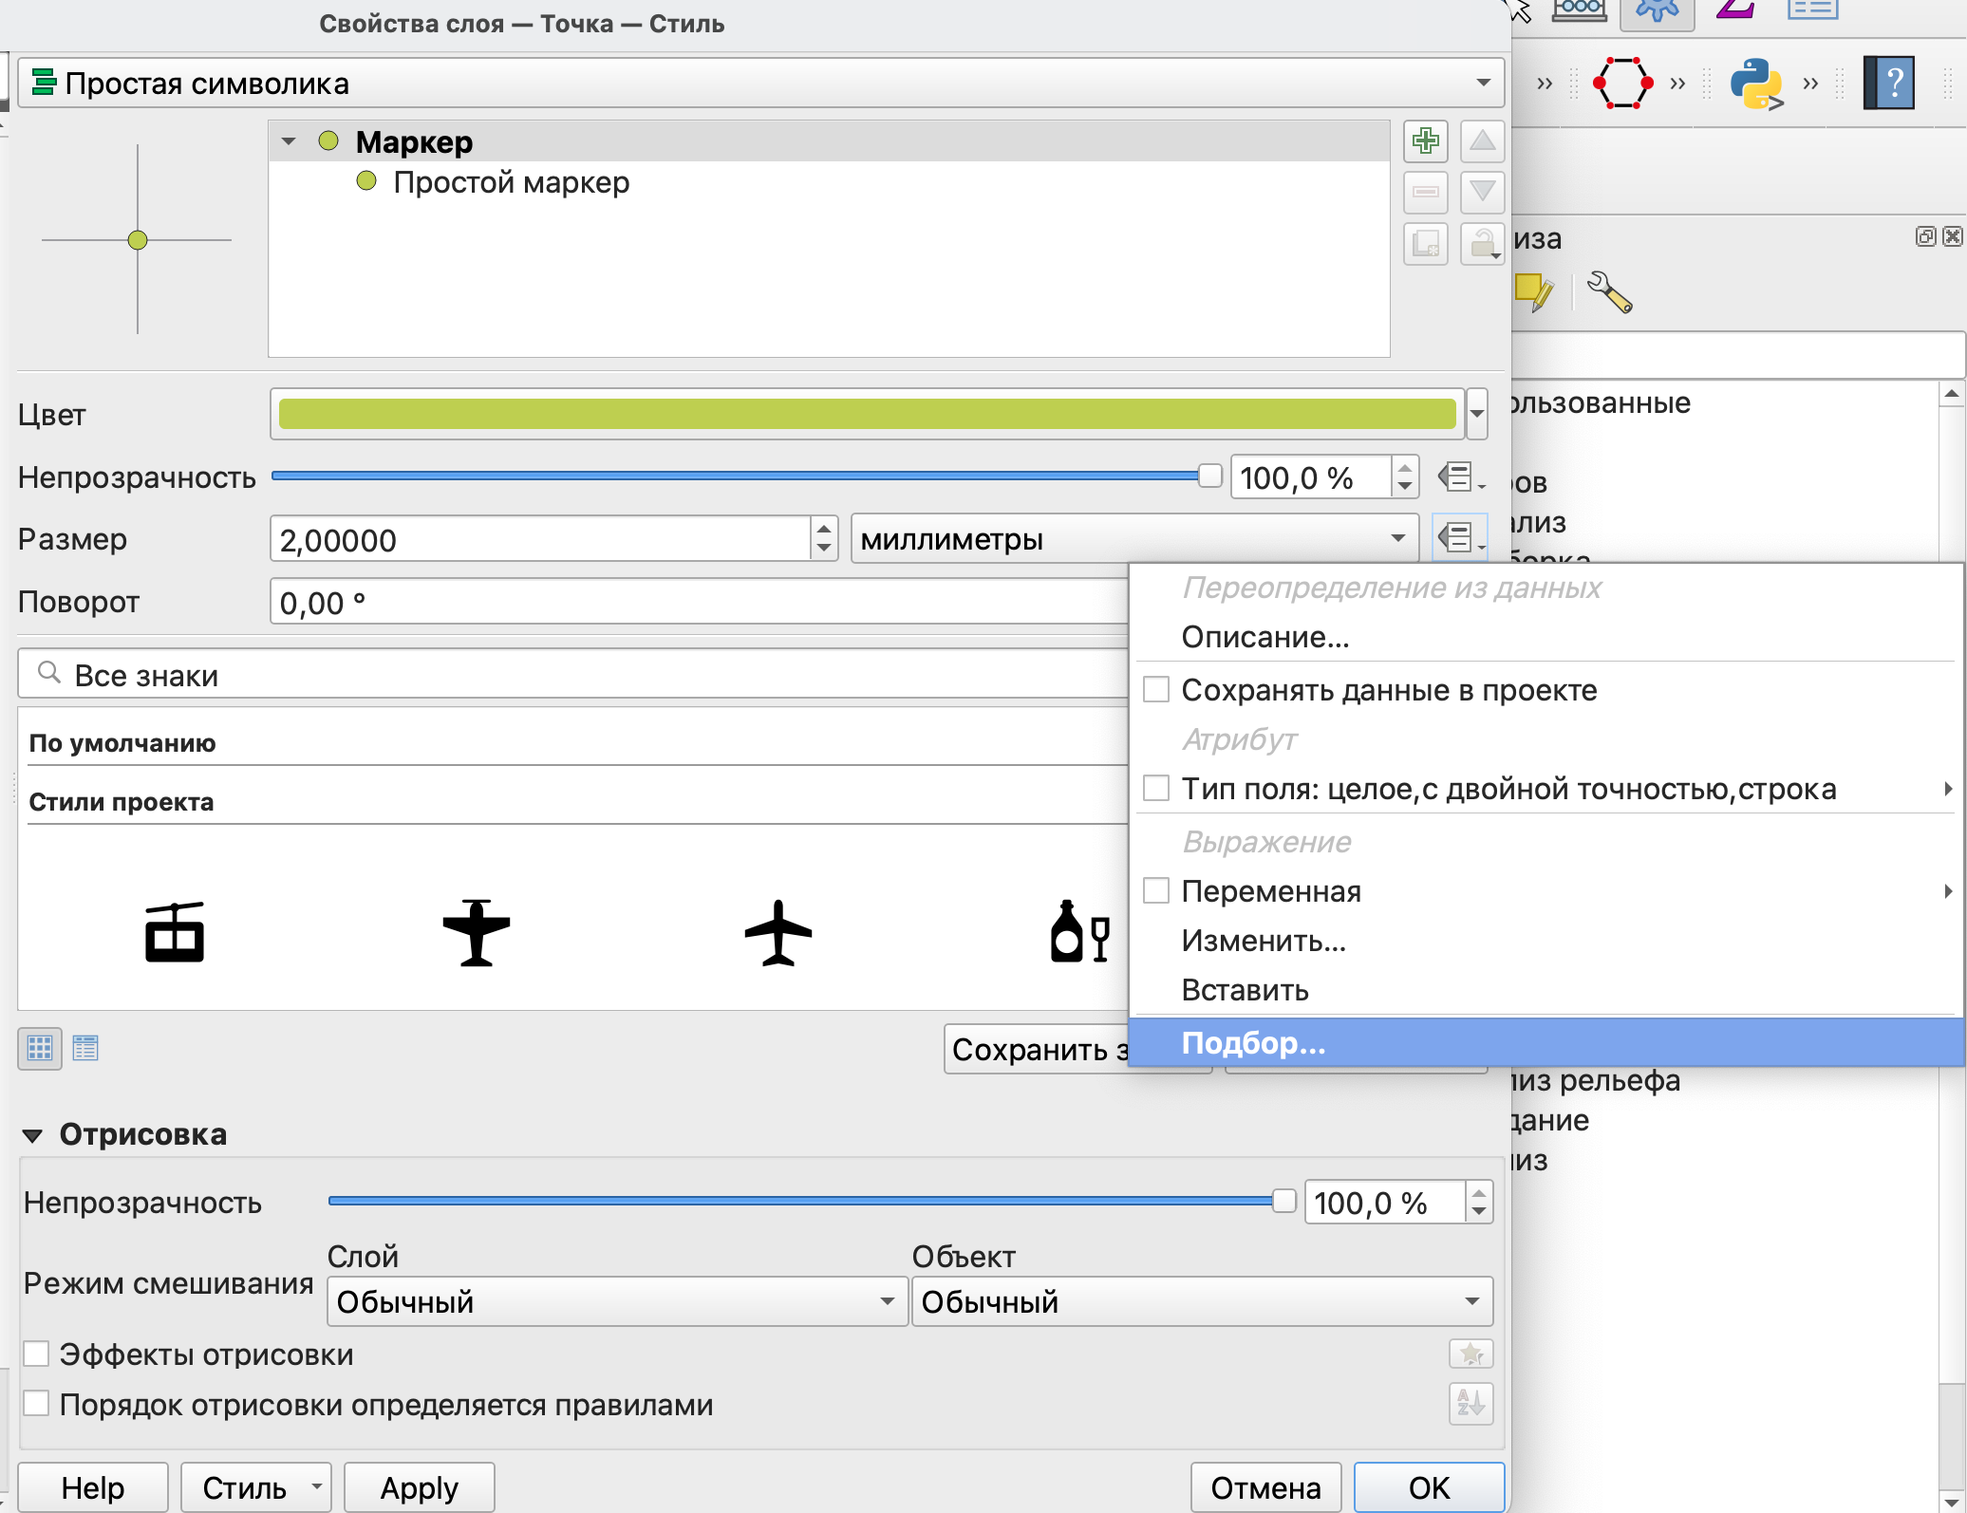
Task: Open the Простая символика renderer dropdown
Action: (x=759, y=84)
